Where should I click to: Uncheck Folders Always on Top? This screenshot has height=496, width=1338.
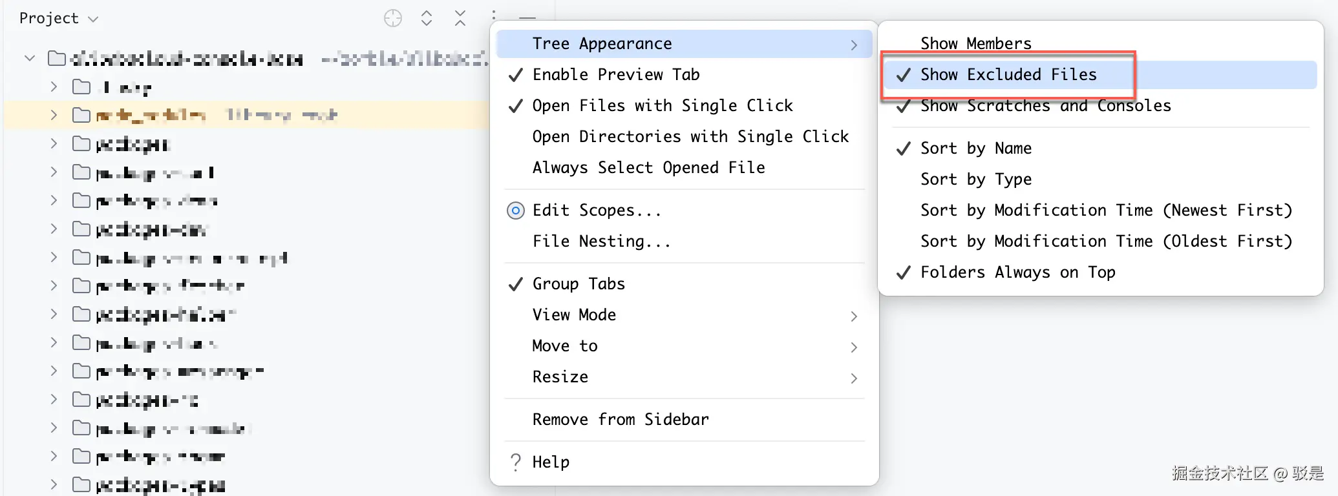coord(1017,273)
